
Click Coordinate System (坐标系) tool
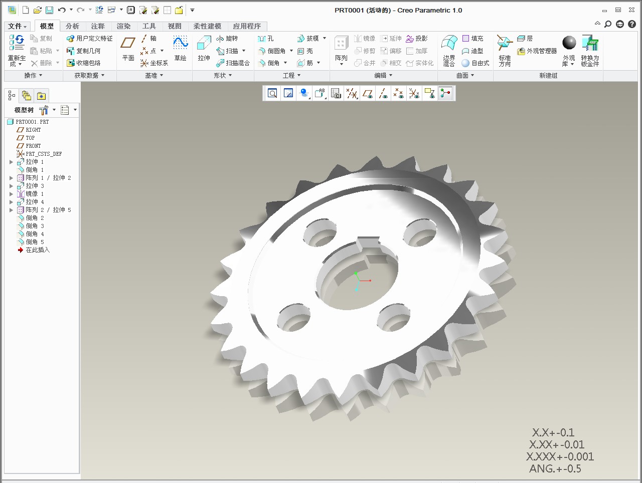(x=154, y=63)
